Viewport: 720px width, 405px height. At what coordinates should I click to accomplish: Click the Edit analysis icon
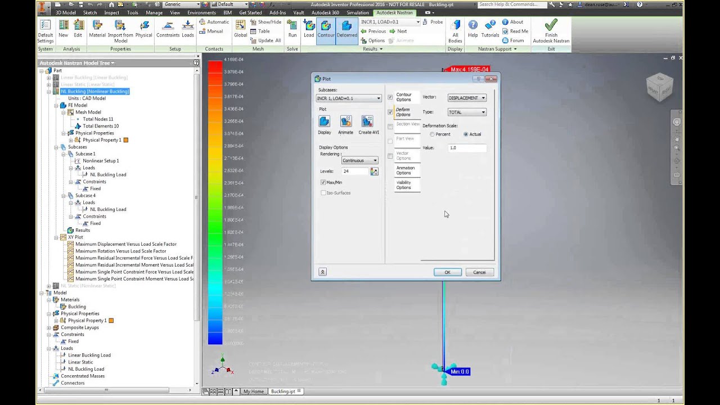(x=78, y=29)
